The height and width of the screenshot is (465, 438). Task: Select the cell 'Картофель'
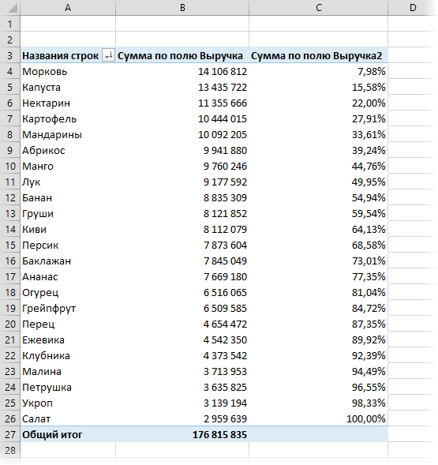(68, 118)
